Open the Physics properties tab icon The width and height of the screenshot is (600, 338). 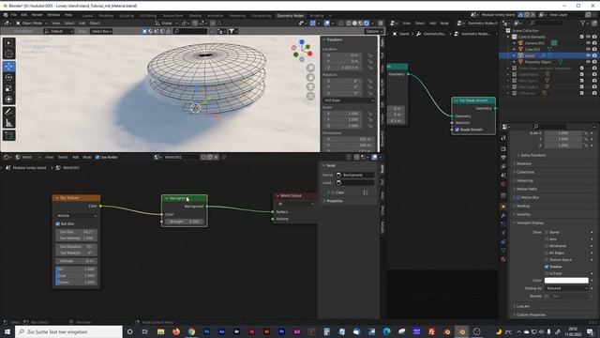click(503, 233)
